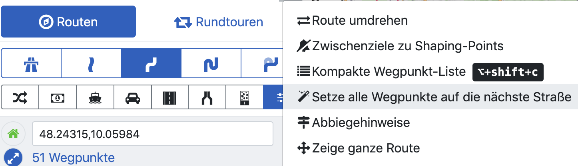Click the green home start icon
The image size is (578, 166).
[x=13, y=134]
